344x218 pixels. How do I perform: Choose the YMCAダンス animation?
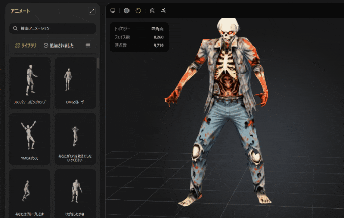pos(29,138)
